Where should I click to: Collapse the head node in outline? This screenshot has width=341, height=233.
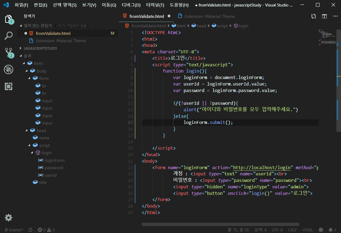[27, 130]
